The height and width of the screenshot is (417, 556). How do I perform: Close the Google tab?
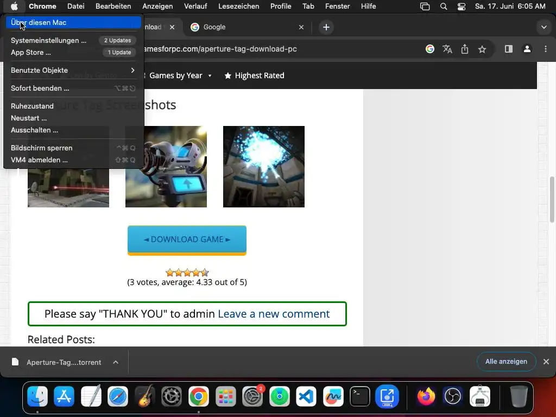[301, 27]
